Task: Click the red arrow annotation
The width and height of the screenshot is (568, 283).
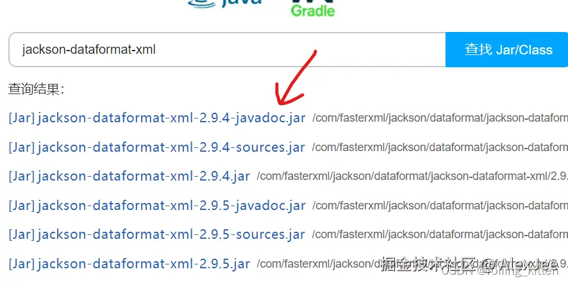Action: pyautogui.click(x=295, y=77)
